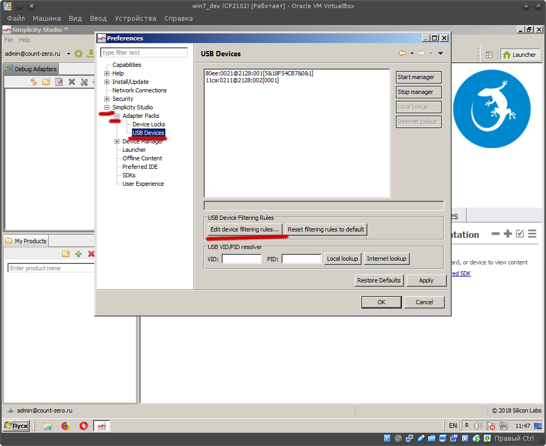Collapse the Adapter Packs tree node
This screenshot has width=546, height=446.
coord(117,116)
